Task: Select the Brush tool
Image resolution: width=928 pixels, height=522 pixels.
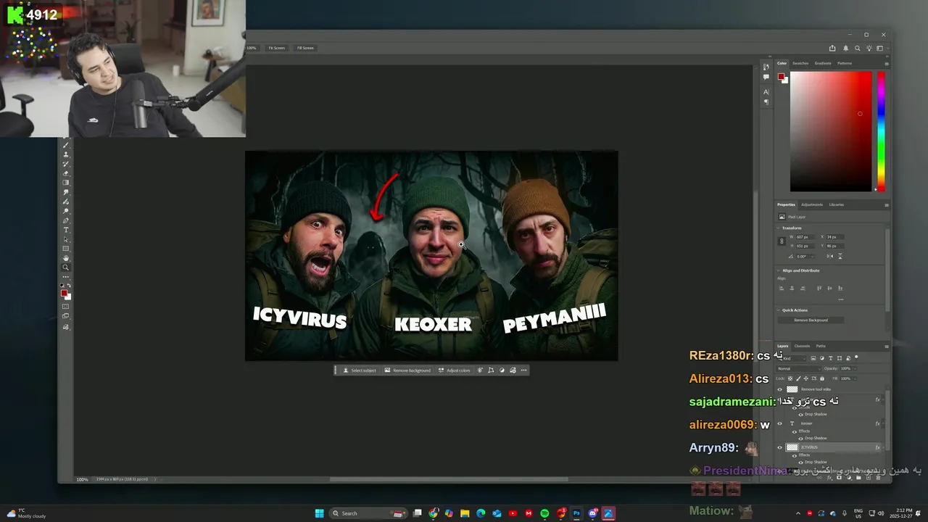Action: coord(65,145)
